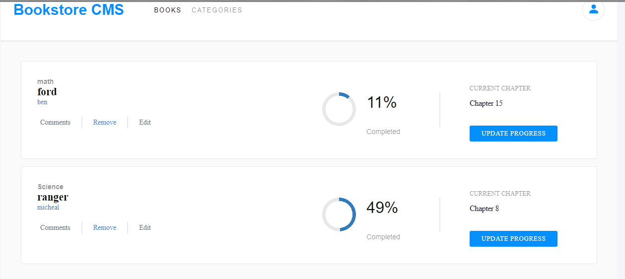Select the ford book title
Image resolution: width=625 pixels, height=279 pixels.
click(47, 92)
